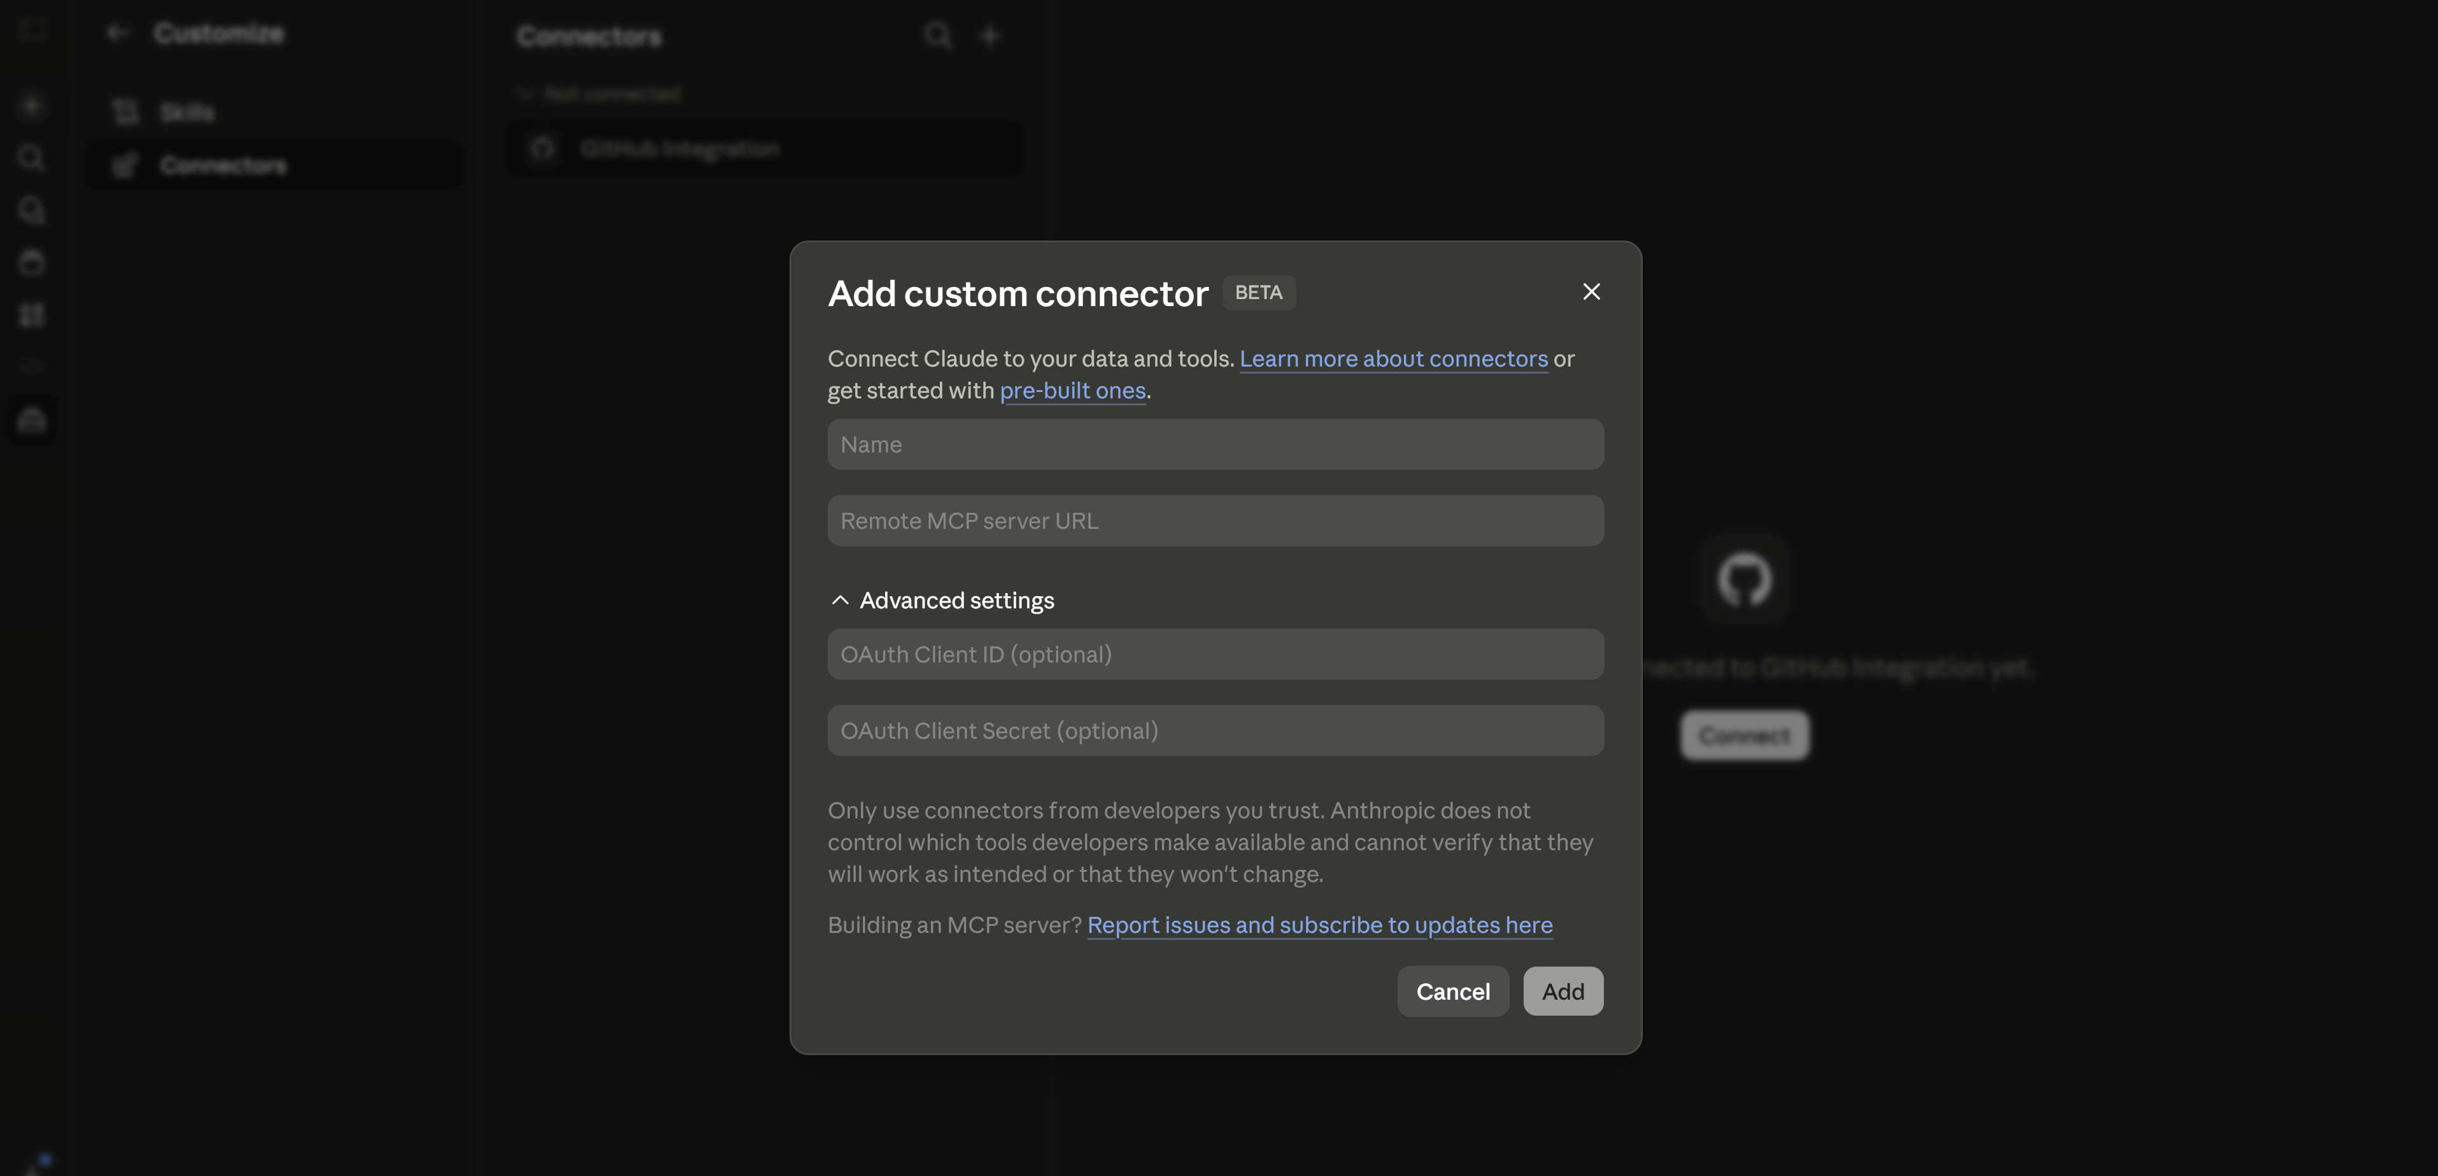Viewport: 2438px width, 1176px height.
Task: Click the Connectors icon in sidebar
Action: (x=125, y=165)
